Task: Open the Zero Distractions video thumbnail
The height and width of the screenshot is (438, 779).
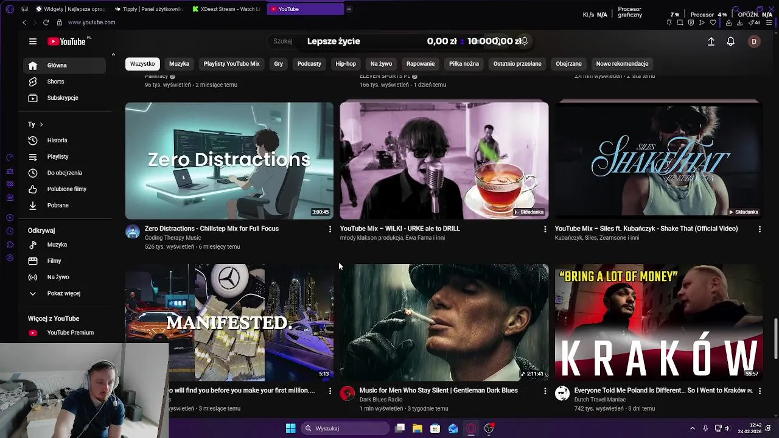Action: click(229, 161)
